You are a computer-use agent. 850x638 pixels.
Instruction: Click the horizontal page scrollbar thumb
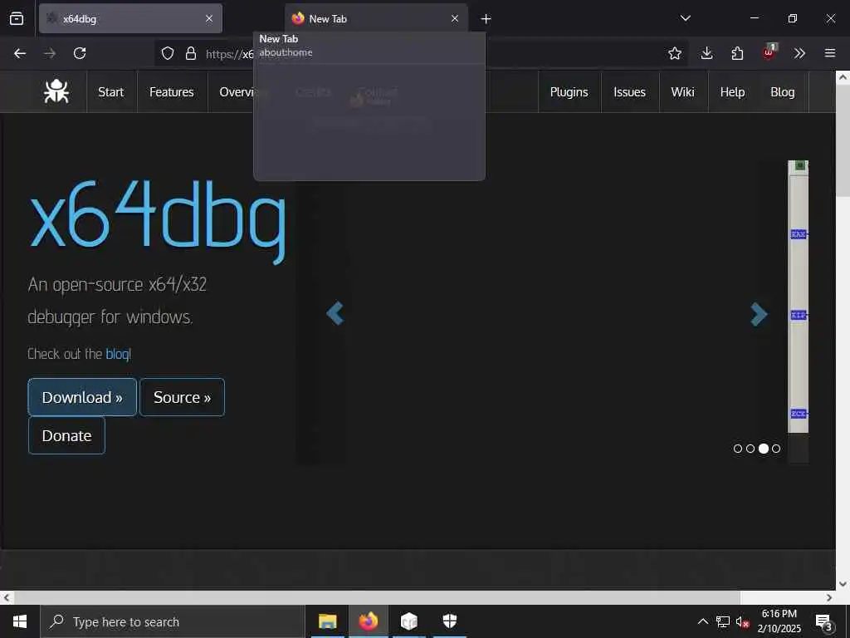(378, 597)
